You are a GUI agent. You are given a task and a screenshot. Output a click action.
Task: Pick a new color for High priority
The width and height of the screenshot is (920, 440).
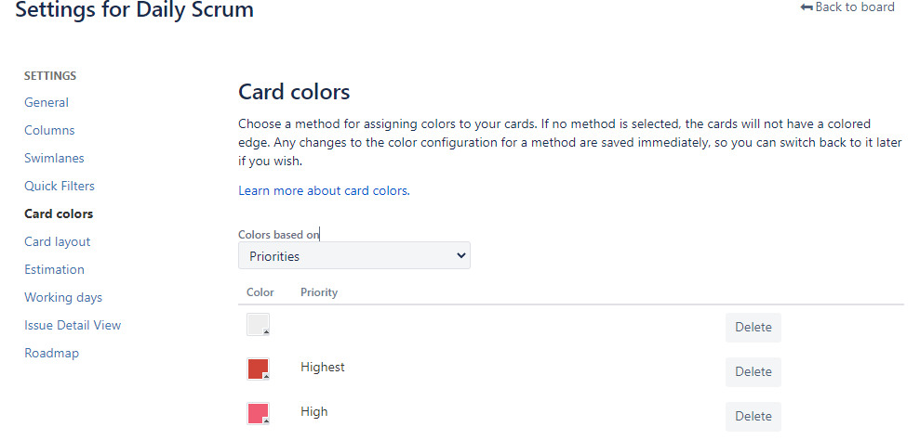258,413
